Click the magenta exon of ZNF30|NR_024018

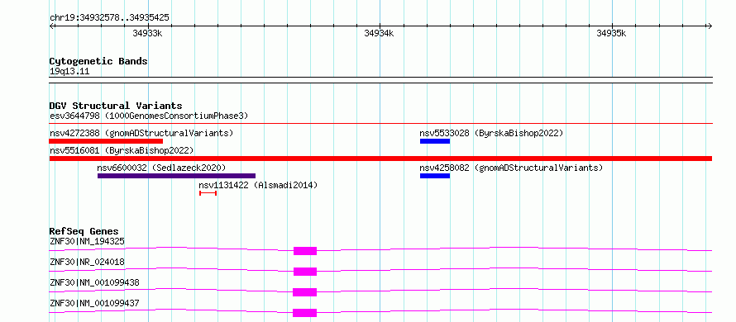[x=305, y=272]
